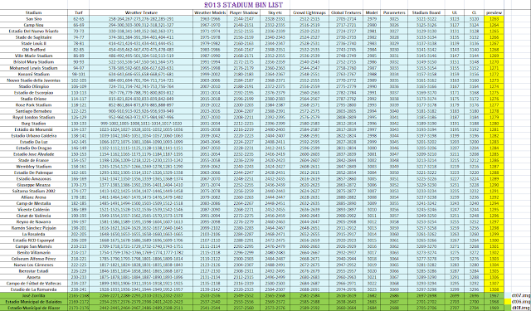Click Estadio Municipal de Balaídos cell
The image size is (531, 311).
point(33,302)
